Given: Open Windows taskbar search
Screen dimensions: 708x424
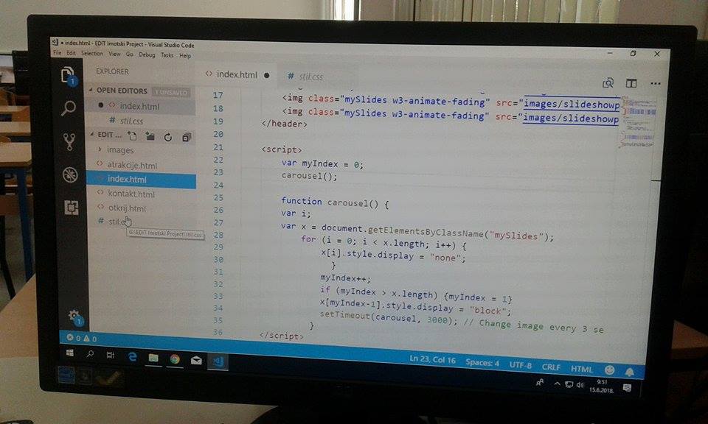Looking at the screenshot, I should click(x=90, y=354).
